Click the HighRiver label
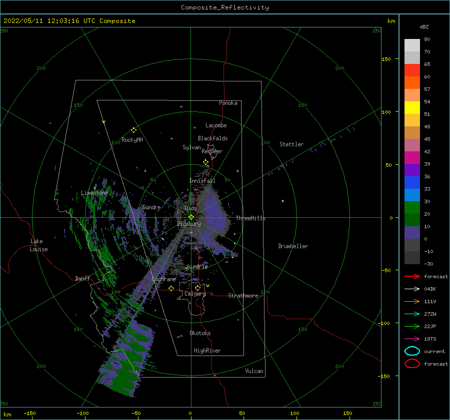Screen dimensions: 450x420 (207, 351)
